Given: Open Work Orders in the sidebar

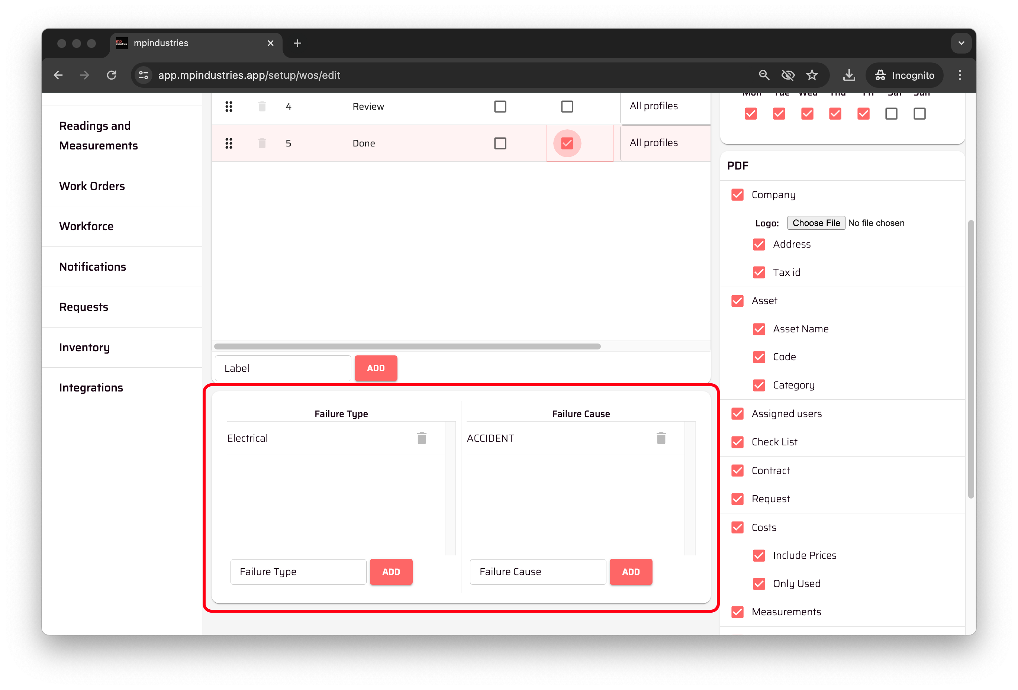Looking at the screenshot, I should point(92,186).
